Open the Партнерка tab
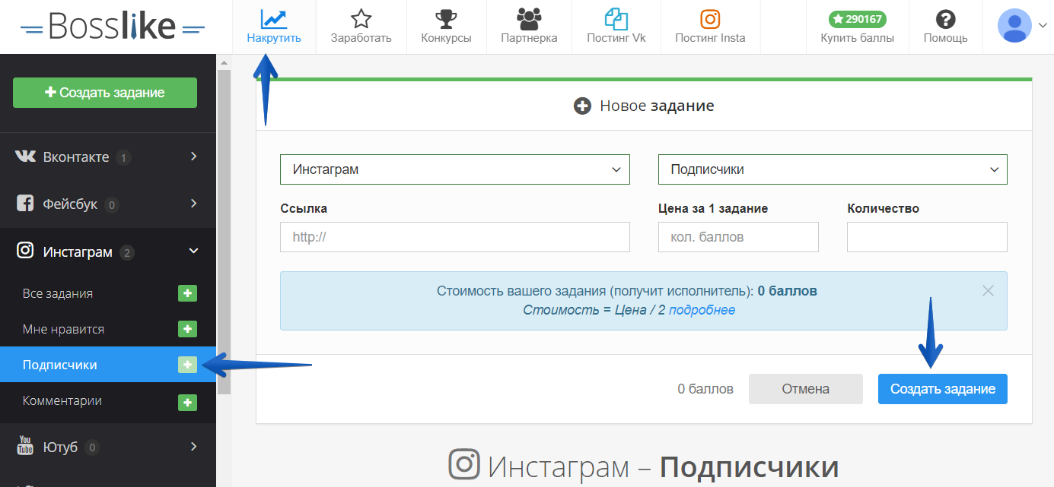This screenshot has height=487, width=1054. (529, 27)
